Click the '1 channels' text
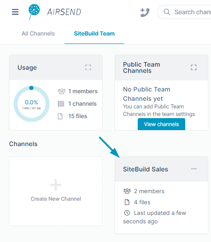 click(83, 104)
